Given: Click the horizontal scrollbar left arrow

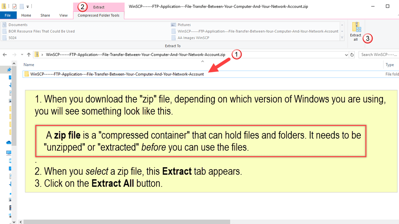Looking at the screenshot, I should pyautogui.click(x=21, y=222).
